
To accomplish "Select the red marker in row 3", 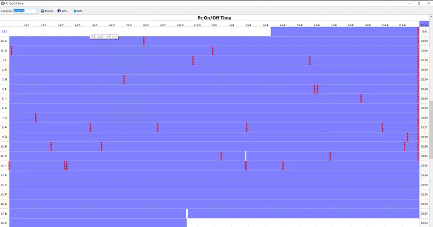I will point(124,79).
